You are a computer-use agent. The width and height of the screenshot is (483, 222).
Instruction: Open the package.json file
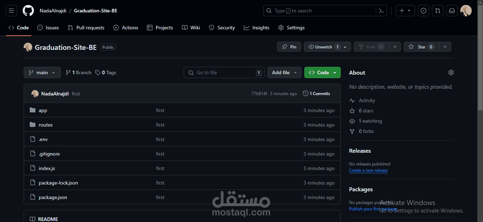(53, 197)
